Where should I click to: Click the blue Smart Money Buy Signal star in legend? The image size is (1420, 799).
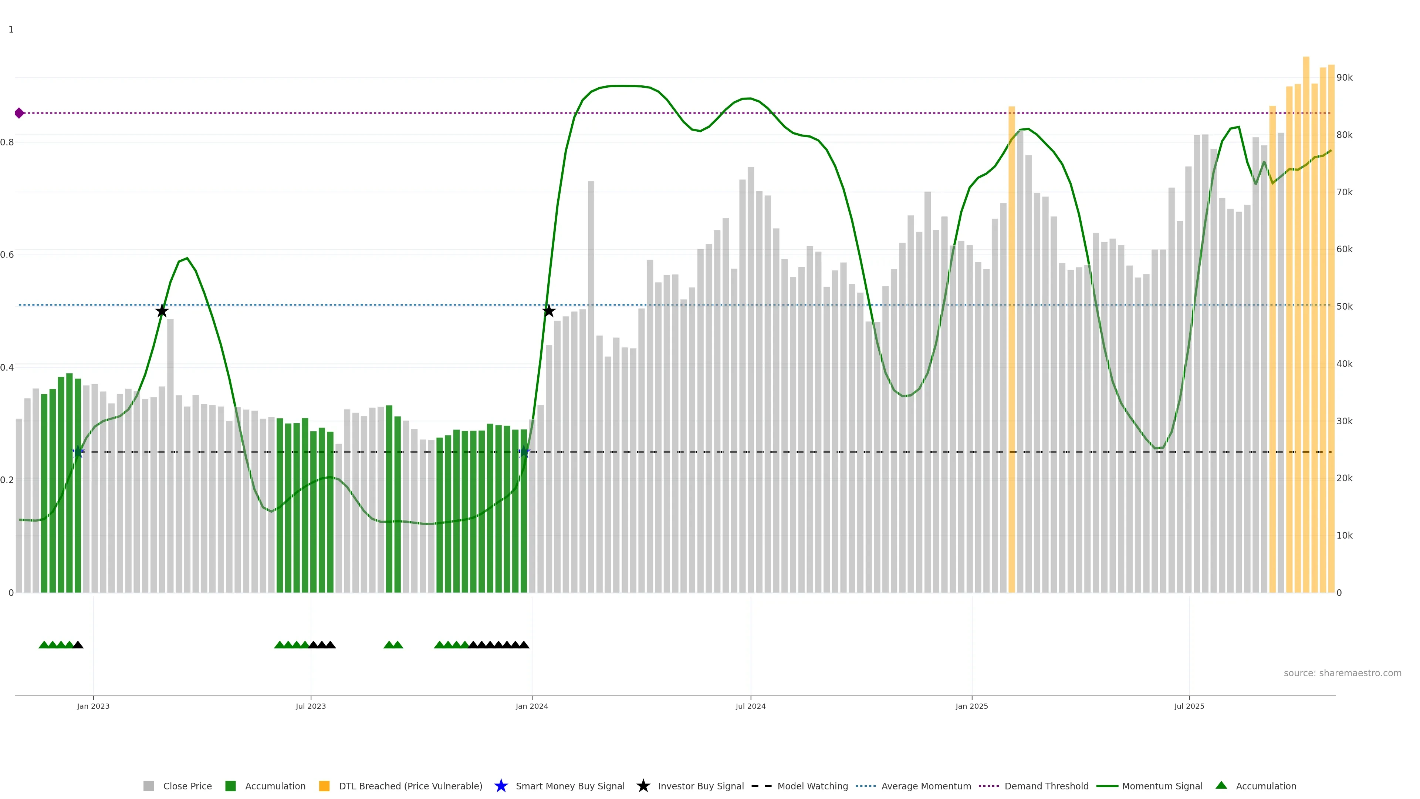click(501, 786)
